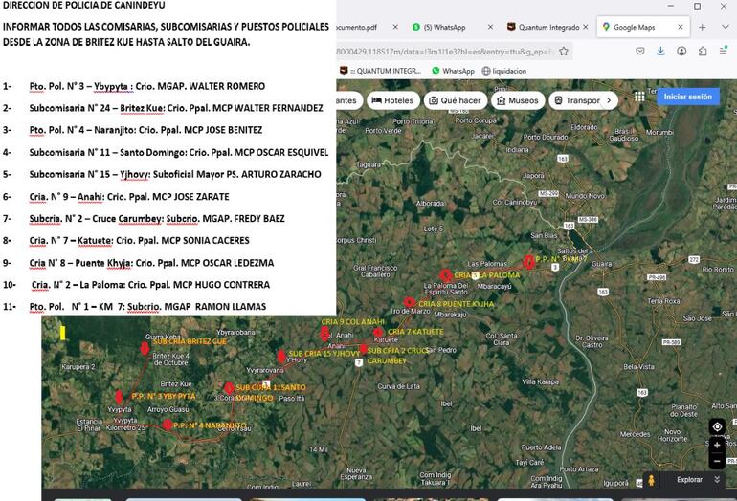Click the my location target icon
The image size is (737, 501).
717,426
